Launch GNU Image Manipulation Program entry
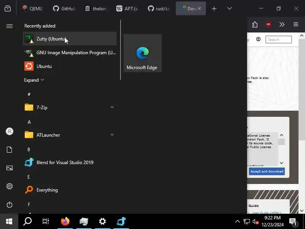 point(70,53)
